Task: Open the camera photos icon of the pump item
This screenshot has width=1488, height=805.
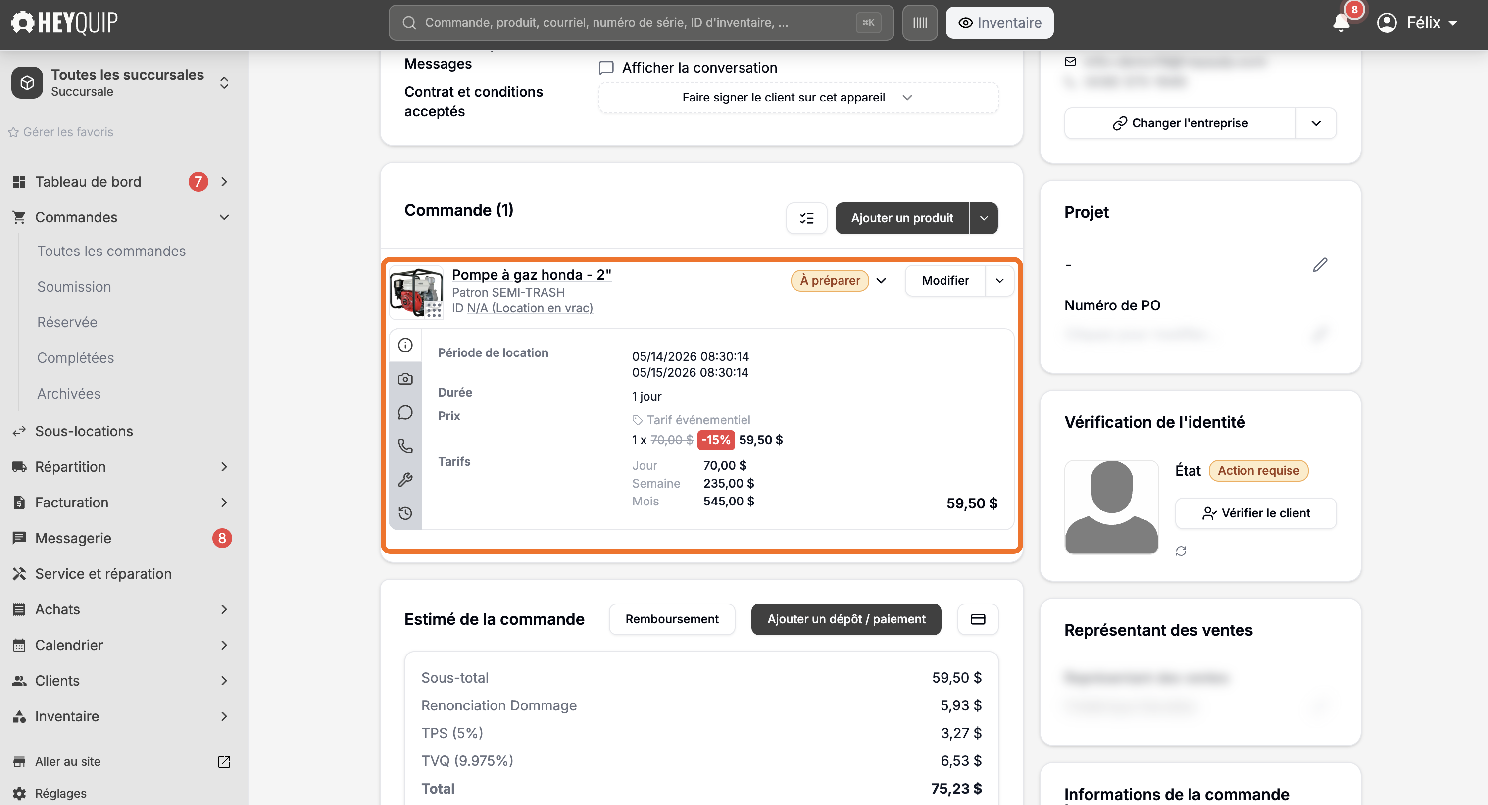Action: point(405,379)
